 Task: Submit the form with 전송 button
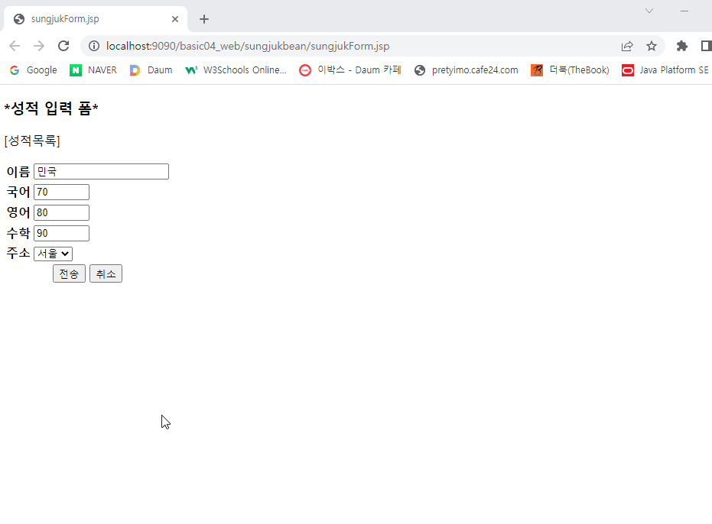coord(69,273)
